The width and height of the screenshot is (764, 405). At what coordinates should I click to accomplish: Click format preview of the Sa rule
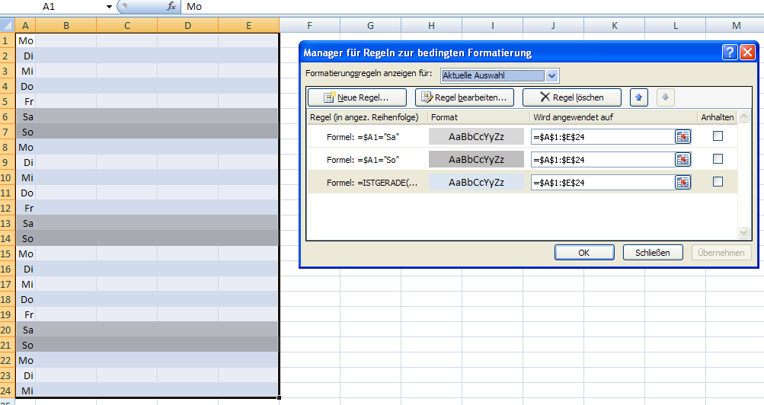[476, 137]
